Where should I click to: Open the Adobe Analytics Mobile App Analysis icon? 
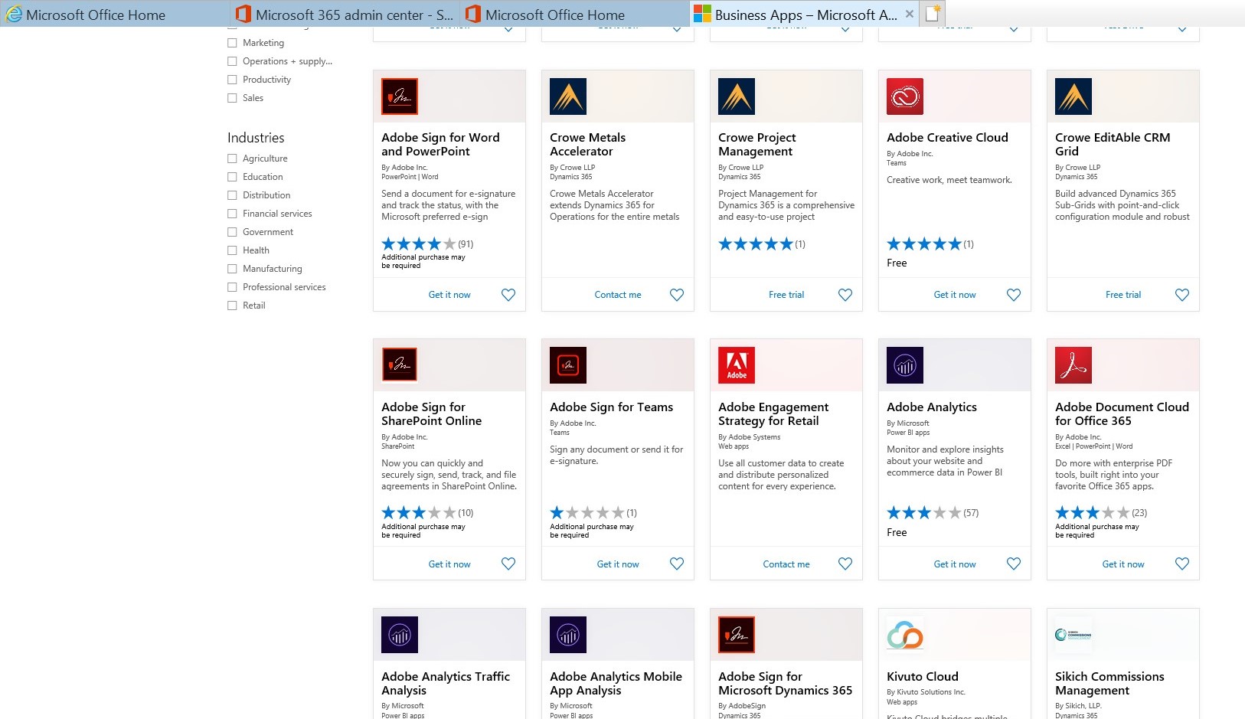[568, 635]
